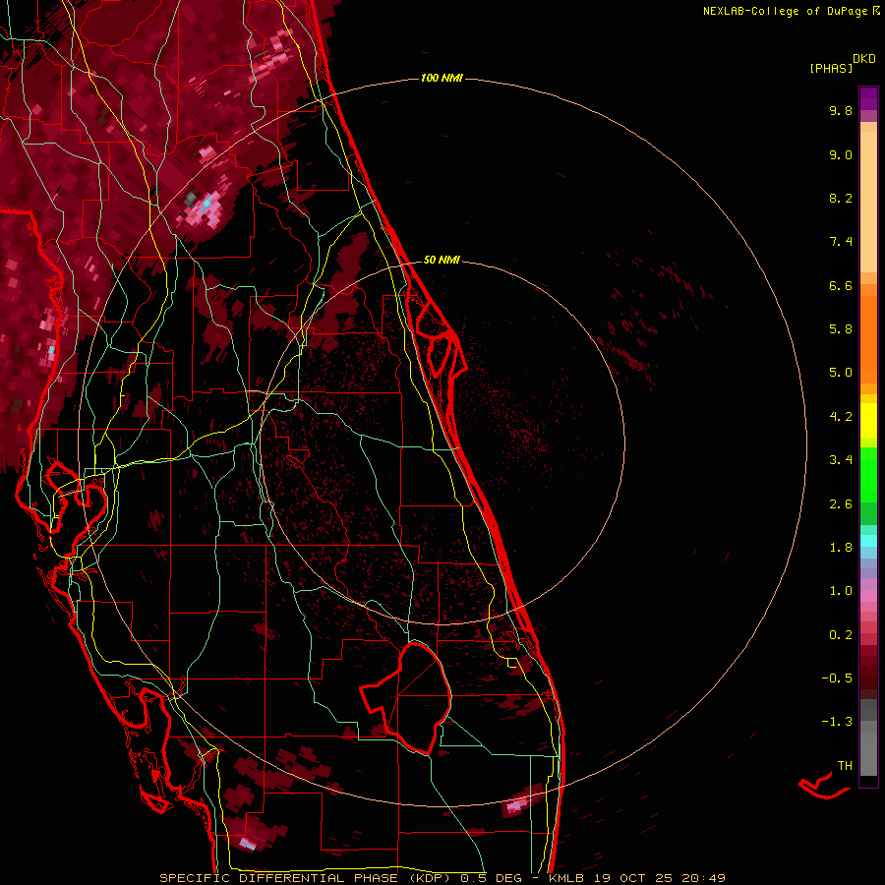The width and height of the screenshot is (885, 885).
Task: Select the -0.5 scale value
Action: point(837,678)
